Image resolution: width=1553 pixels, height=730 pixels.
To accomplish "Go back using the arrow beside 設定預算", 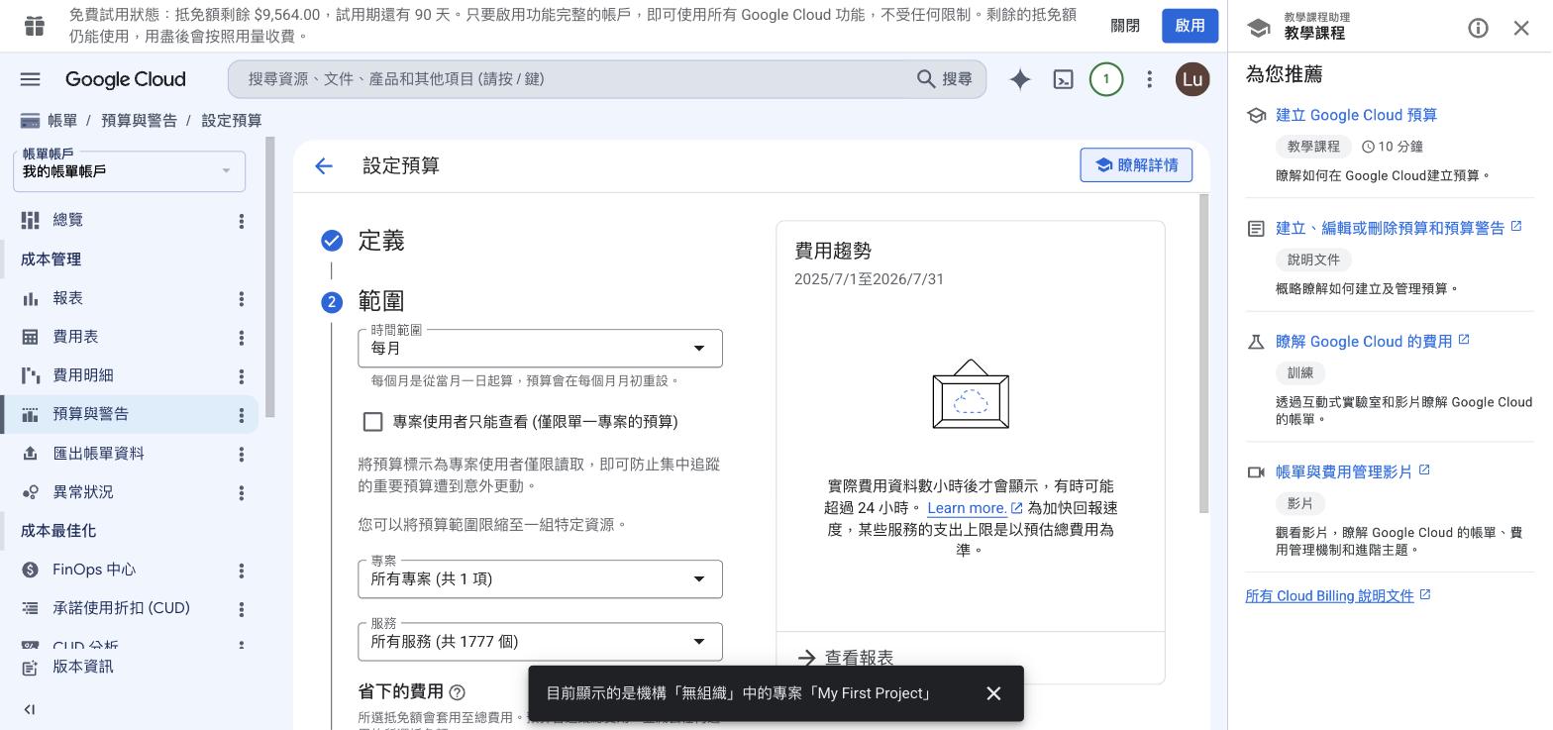I will (x=324, y=166).
